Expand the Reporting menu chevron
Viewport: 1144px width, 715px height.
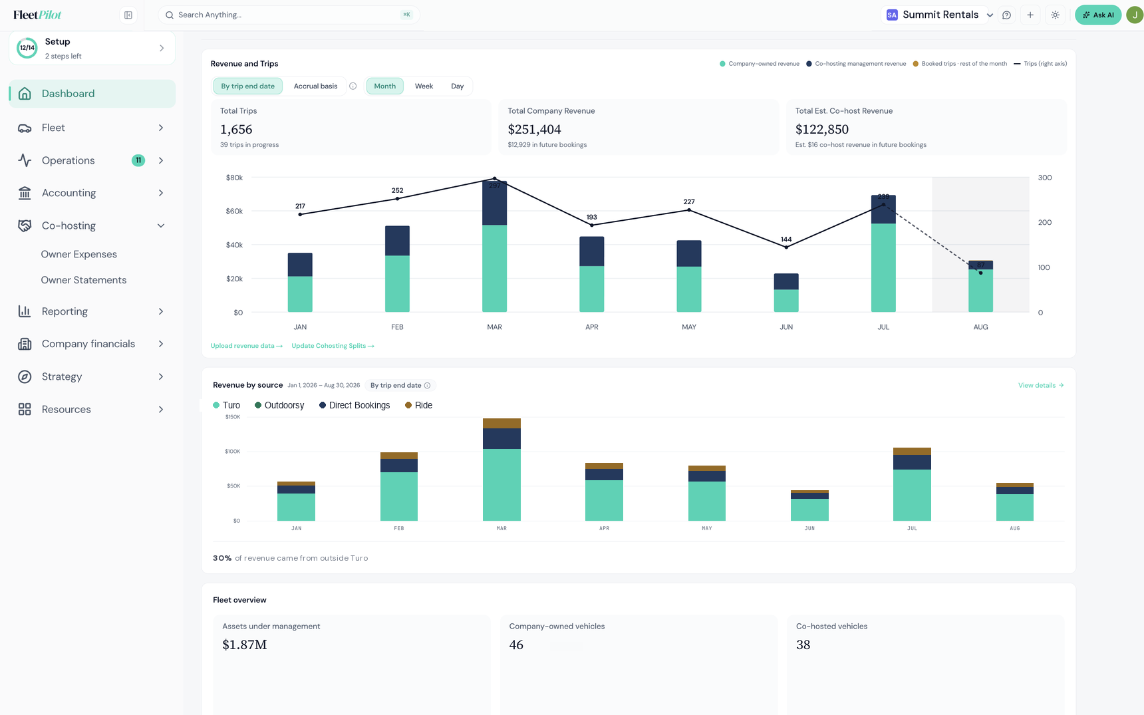tap(161, 311)
